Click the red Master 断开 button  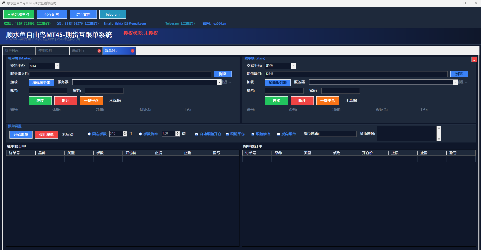click(66, 101)
